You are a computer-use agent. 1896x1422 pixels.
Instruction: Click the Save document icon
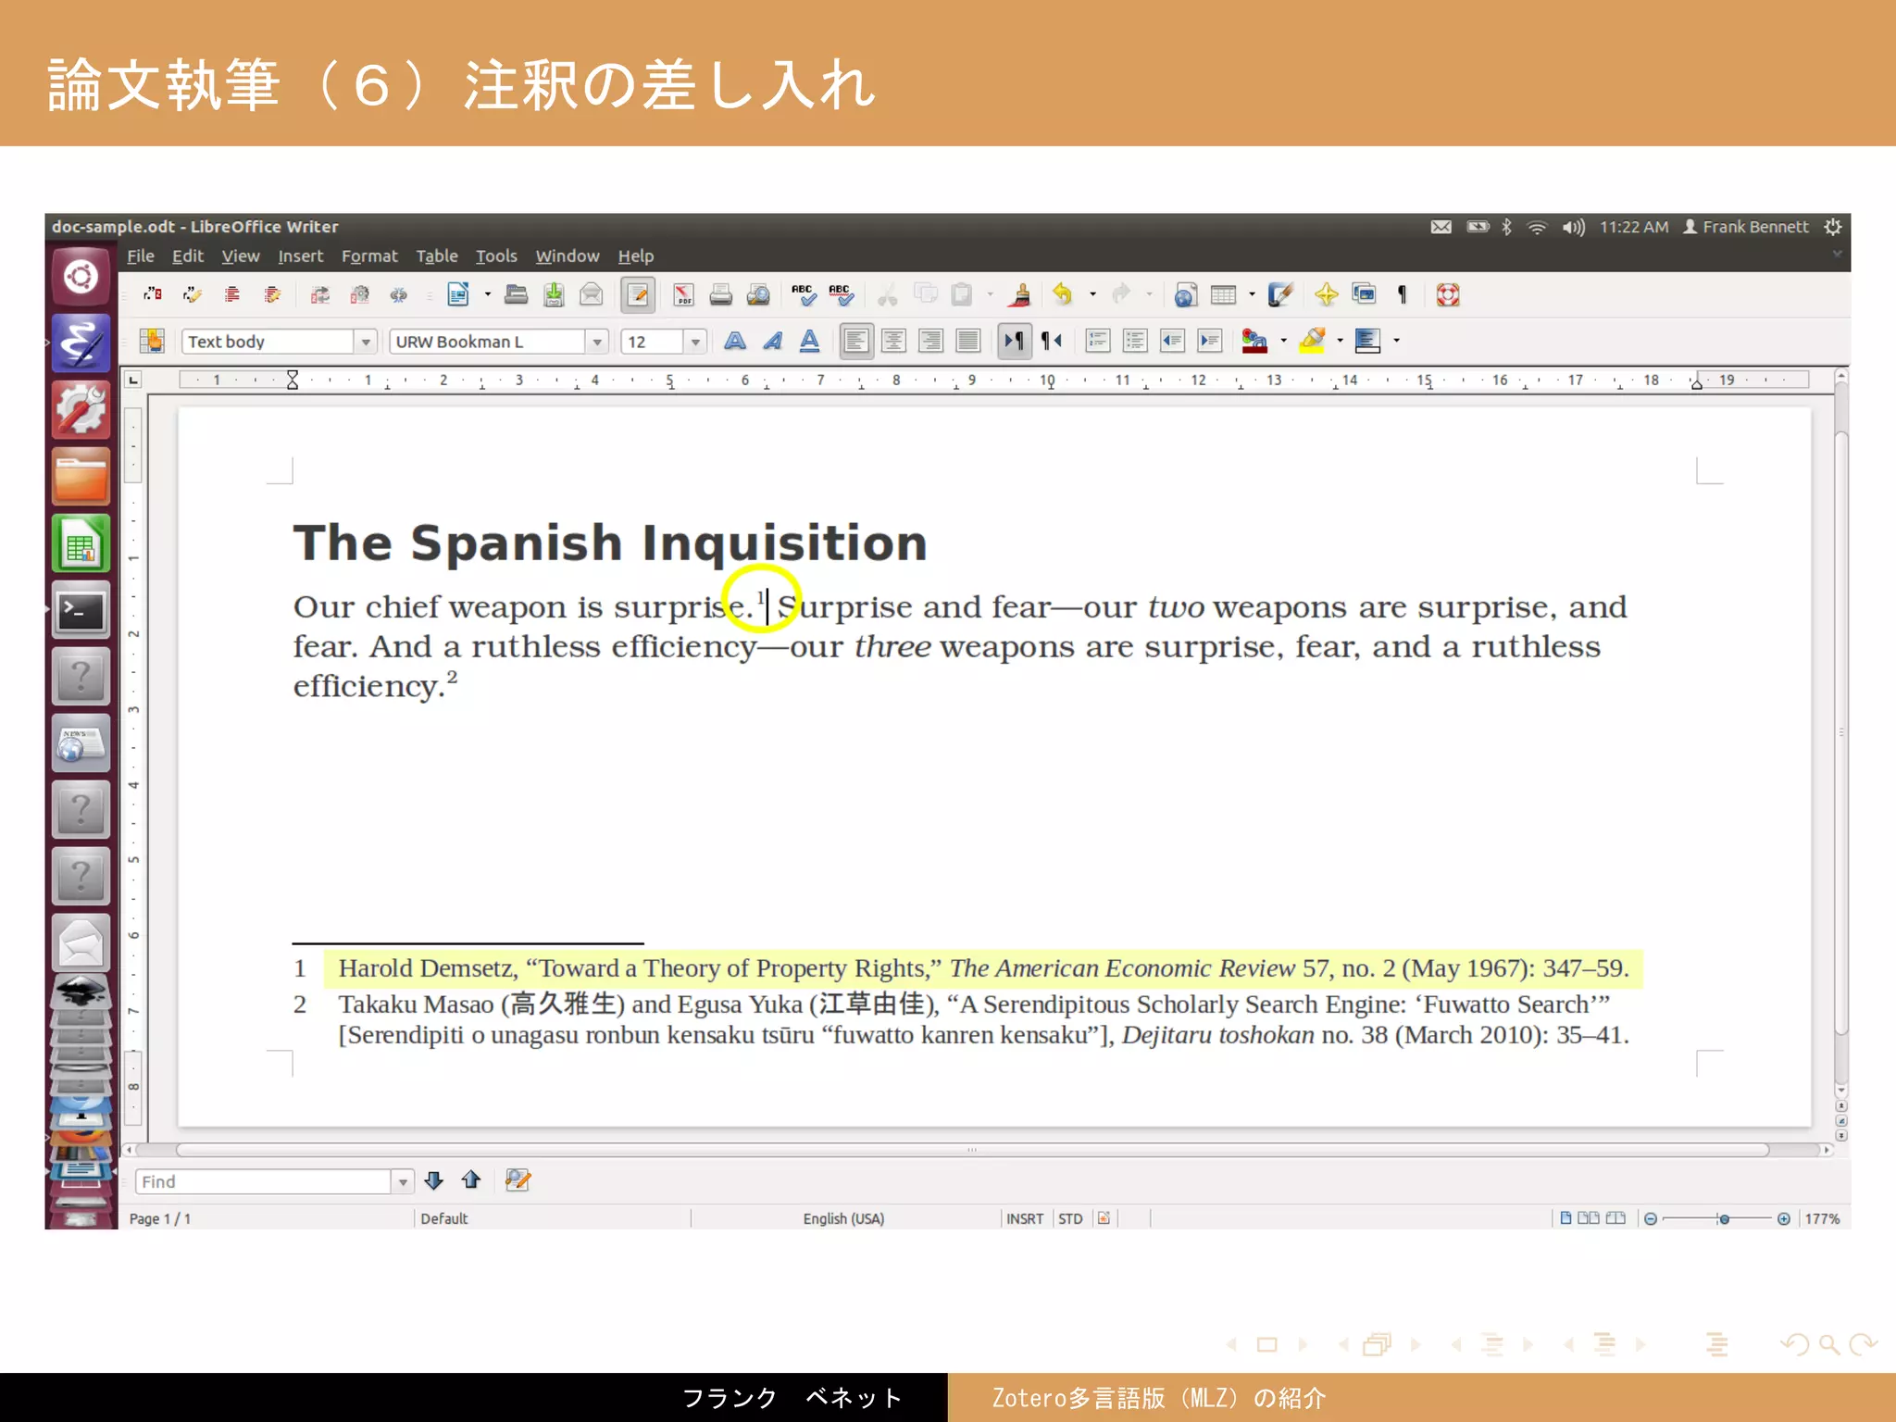tap(554, 294)
